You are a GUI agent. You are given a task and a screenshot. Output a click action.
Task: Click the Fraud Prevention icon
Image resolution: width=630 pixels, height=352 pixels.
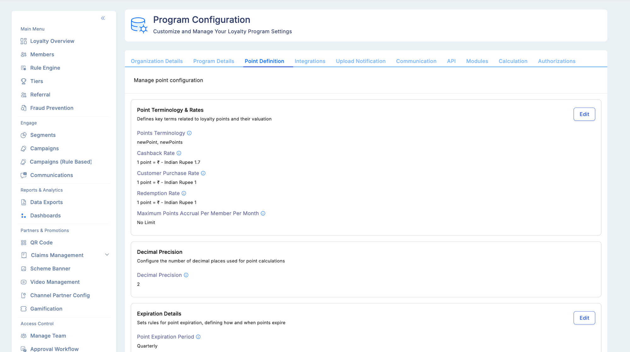24,108
